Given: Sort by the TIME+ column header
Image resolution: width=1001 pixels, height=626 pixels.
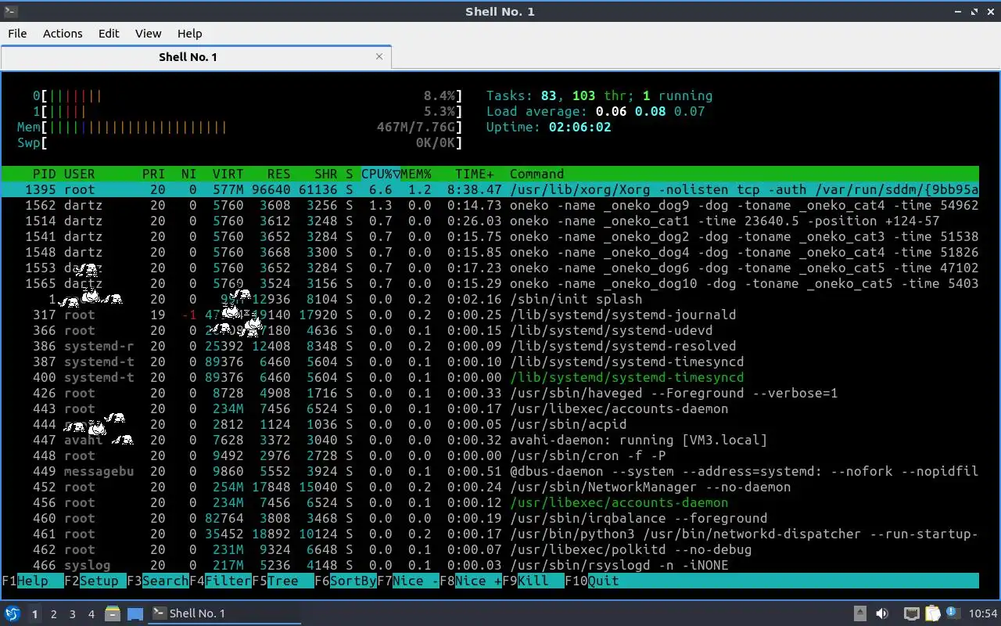Looking at the screenshot, I should pos(475,174).
